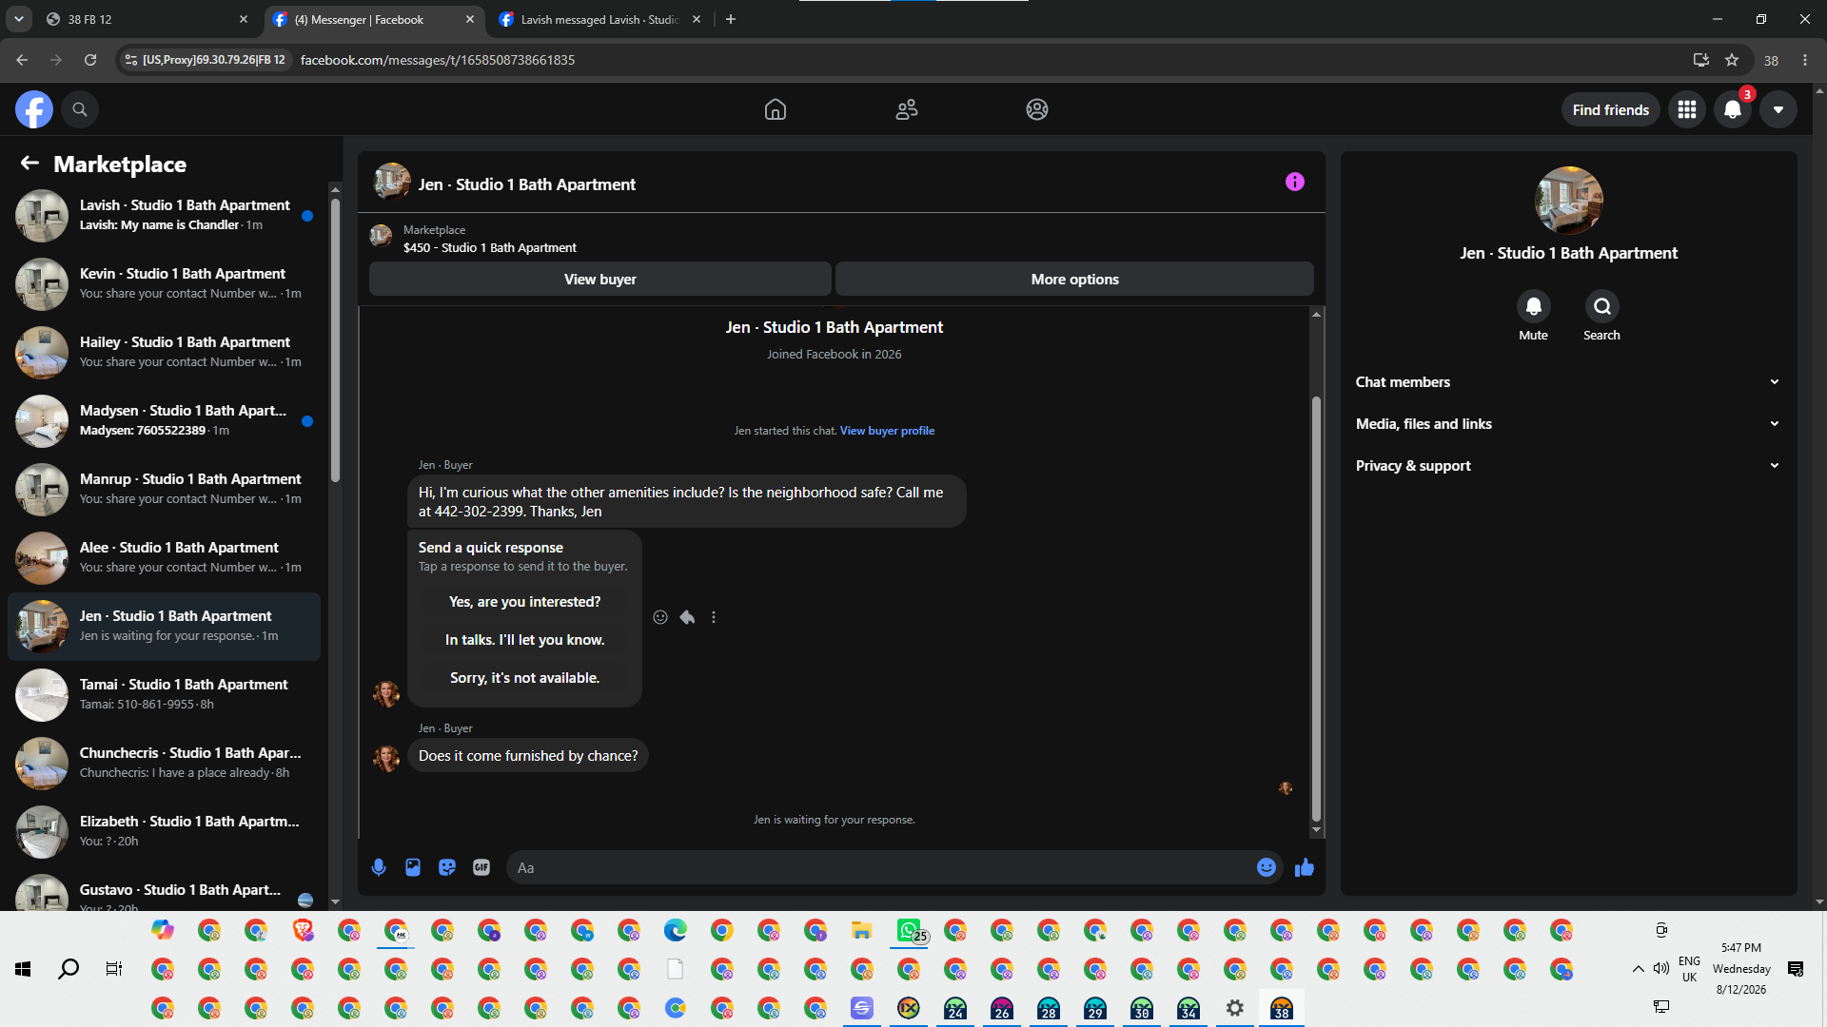Search Facebook with the magnifier icon

[x=80, y=109]
